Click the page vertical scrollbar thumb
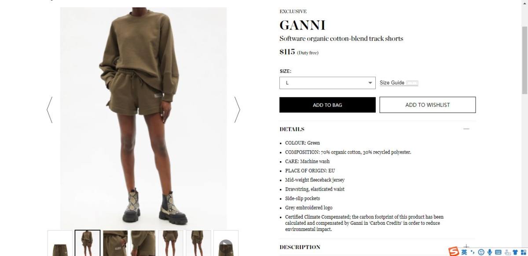 [x=524, y=60]
